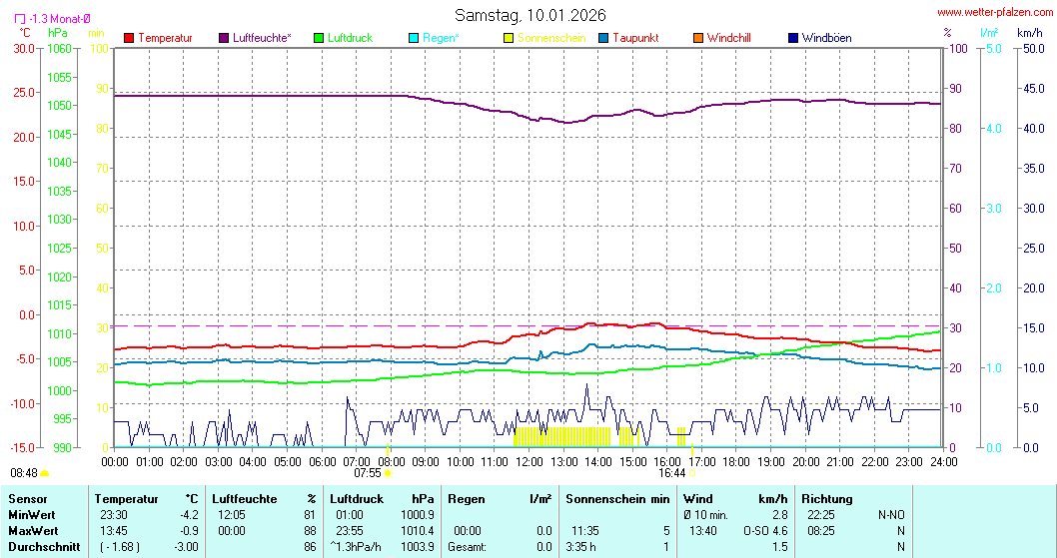
Task: Click the Sonnenschein min table header
Action: [617, 499]
